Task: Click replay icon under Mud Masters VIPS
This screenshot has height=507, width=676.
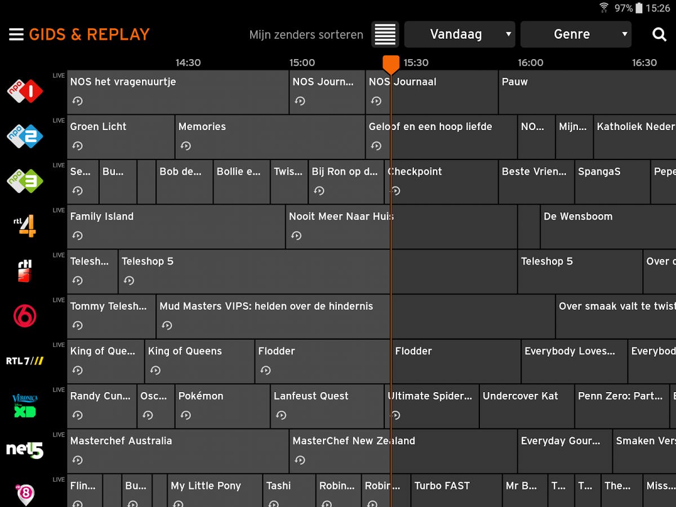Action: point(167,326)
